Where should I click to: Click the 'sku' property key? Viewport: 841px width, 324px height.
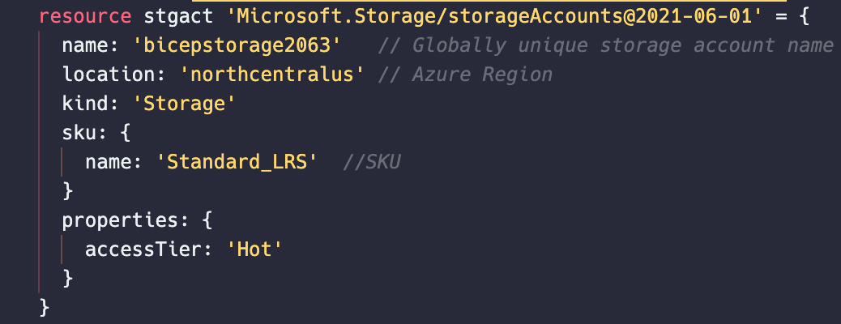point(79,133)
